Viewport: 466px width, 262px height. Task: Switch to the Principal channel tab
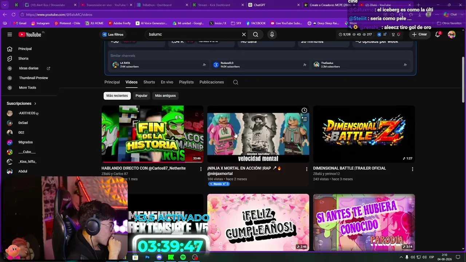coord(112,82)
